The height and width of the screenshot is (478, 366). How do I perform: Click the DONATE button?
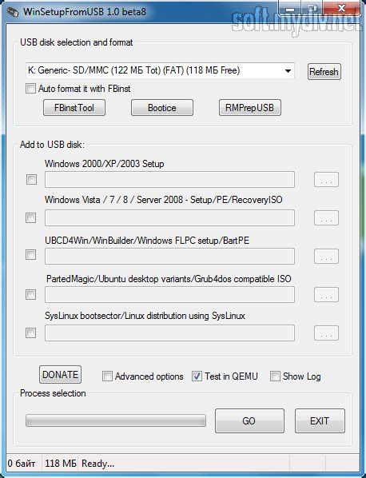click(61, 374)
